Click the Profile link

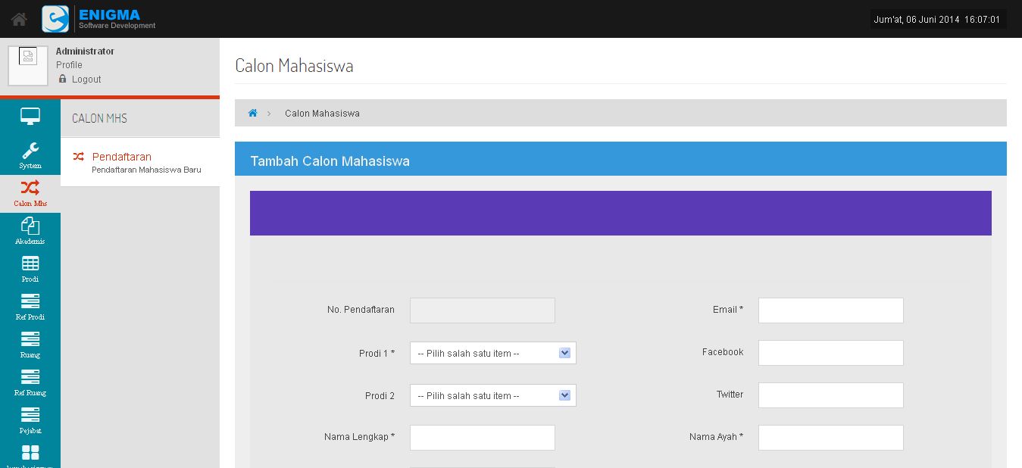pyautogui.click(x=69, y=65)
